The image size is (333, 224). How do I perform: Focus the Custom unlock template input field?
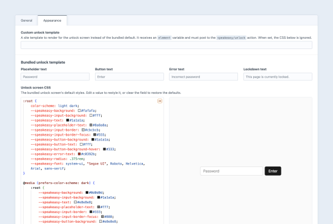166,45
